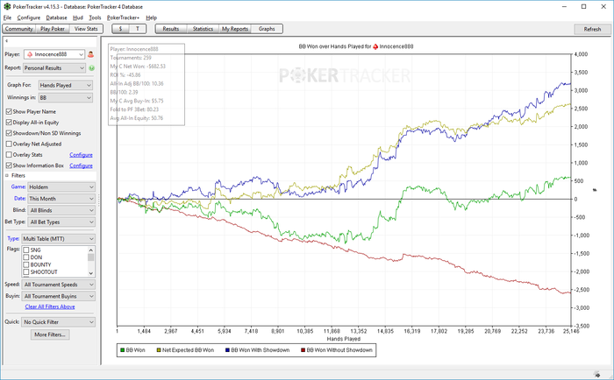Open the Winnings in dropdown
This screenshot has height=380, width=614.
pyautogui.click(x=66, y=98)
